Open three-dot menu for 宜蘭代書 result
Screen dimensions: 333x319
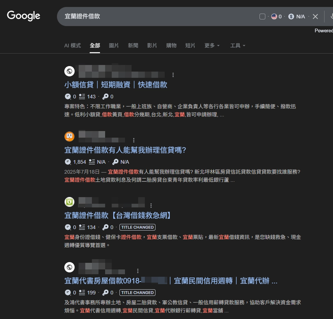point(138,271)
